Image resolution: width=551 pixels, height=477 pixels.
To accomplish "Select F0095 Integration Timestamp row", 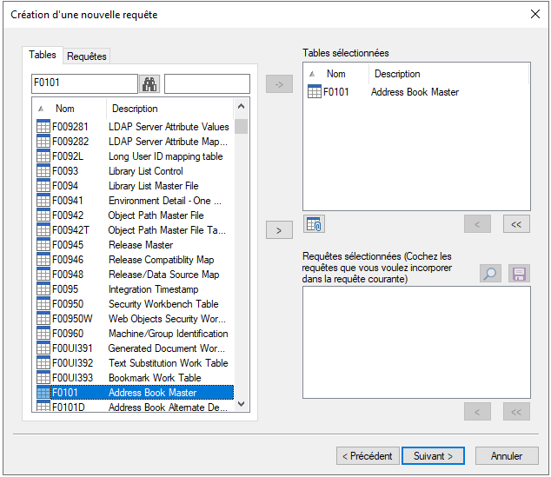I will (135, 288).
